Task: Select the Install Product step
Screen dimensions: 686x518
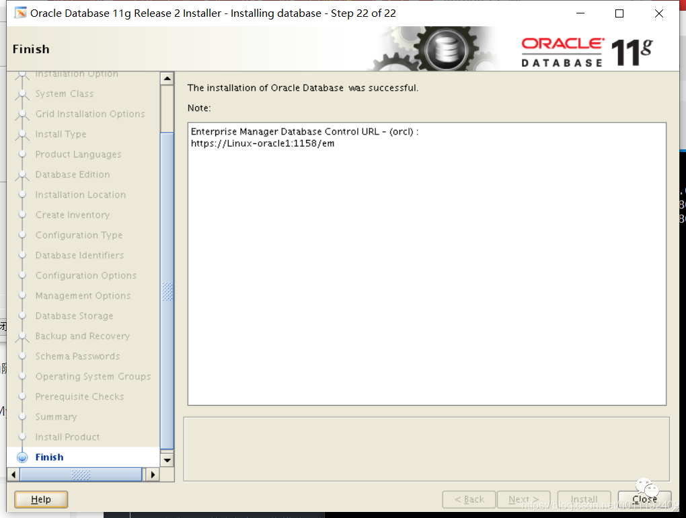Action: 67,437
